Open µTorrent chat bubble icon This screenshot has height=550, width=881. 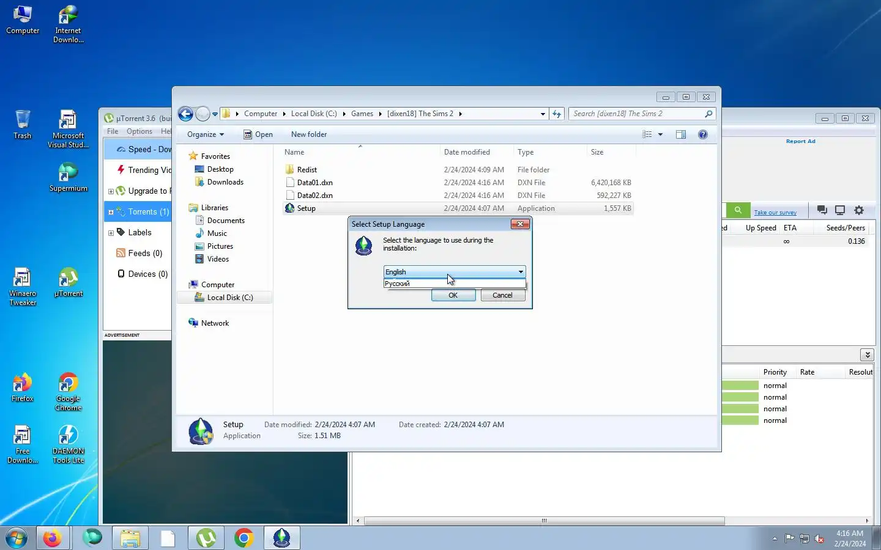[822, 210]
